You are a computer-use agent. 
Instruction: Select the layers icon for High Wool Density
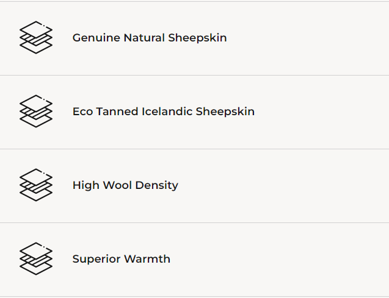36,185
